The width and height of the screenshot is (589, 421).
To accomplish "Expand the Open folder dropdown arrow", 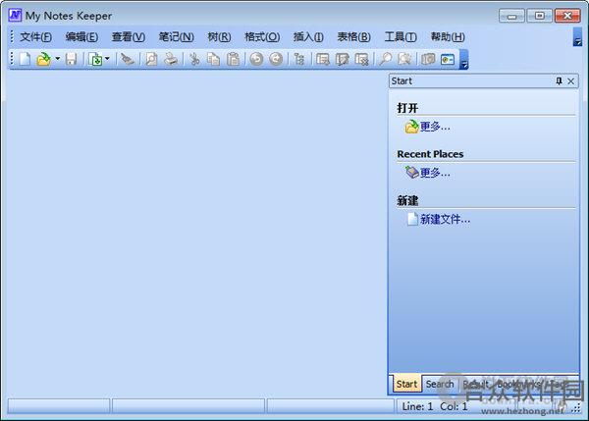I will click(x=58, y=59).
